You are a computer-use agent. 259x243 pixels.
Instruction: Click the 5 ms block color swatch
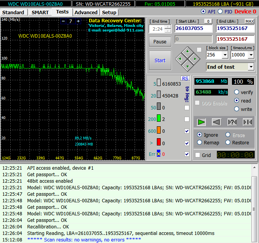tap(158, 83)
